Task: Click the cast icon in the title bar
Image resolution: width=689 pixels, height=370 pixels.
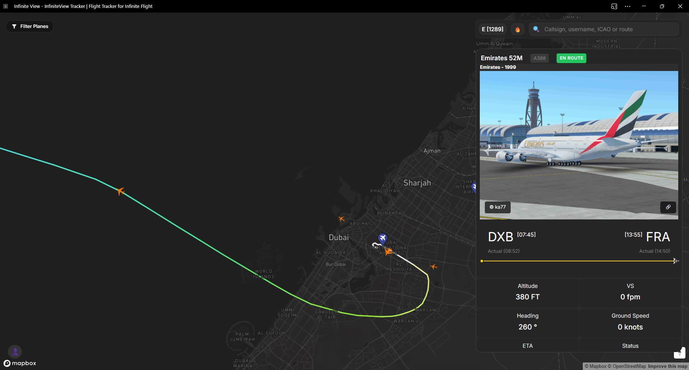Action: click(614, 6)
